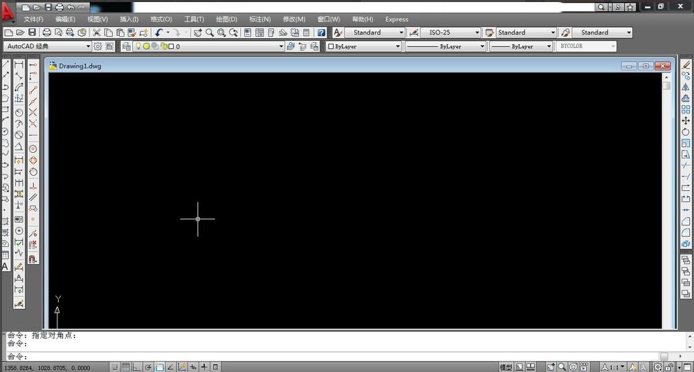This screenshot has height=372, width=694.
Task: Click the Clean Screen button in status bar
Action: point(687,366)
